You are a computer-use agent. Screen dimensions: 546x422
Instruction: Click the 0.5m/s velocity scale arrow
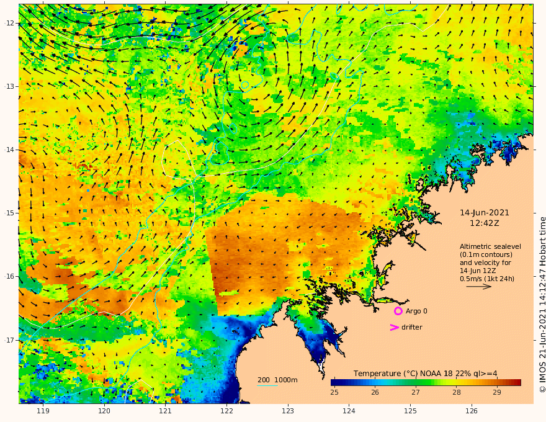coord(479,287)
